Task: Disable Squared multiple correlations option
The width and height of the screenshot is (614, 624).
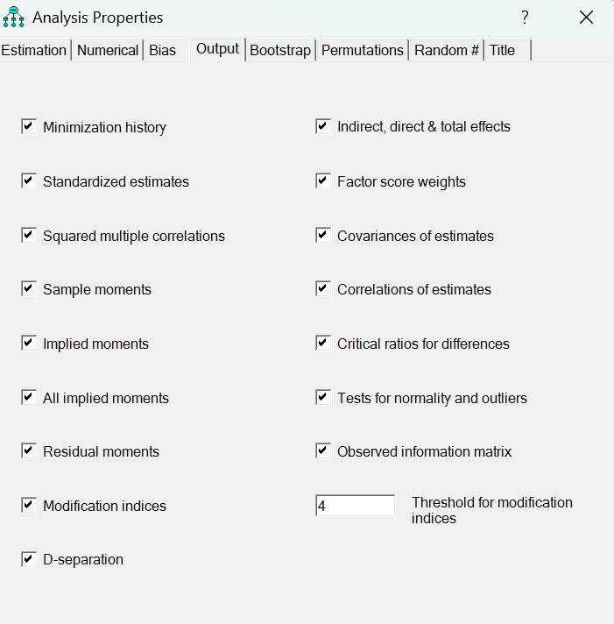Action: [x=29, y=236]
